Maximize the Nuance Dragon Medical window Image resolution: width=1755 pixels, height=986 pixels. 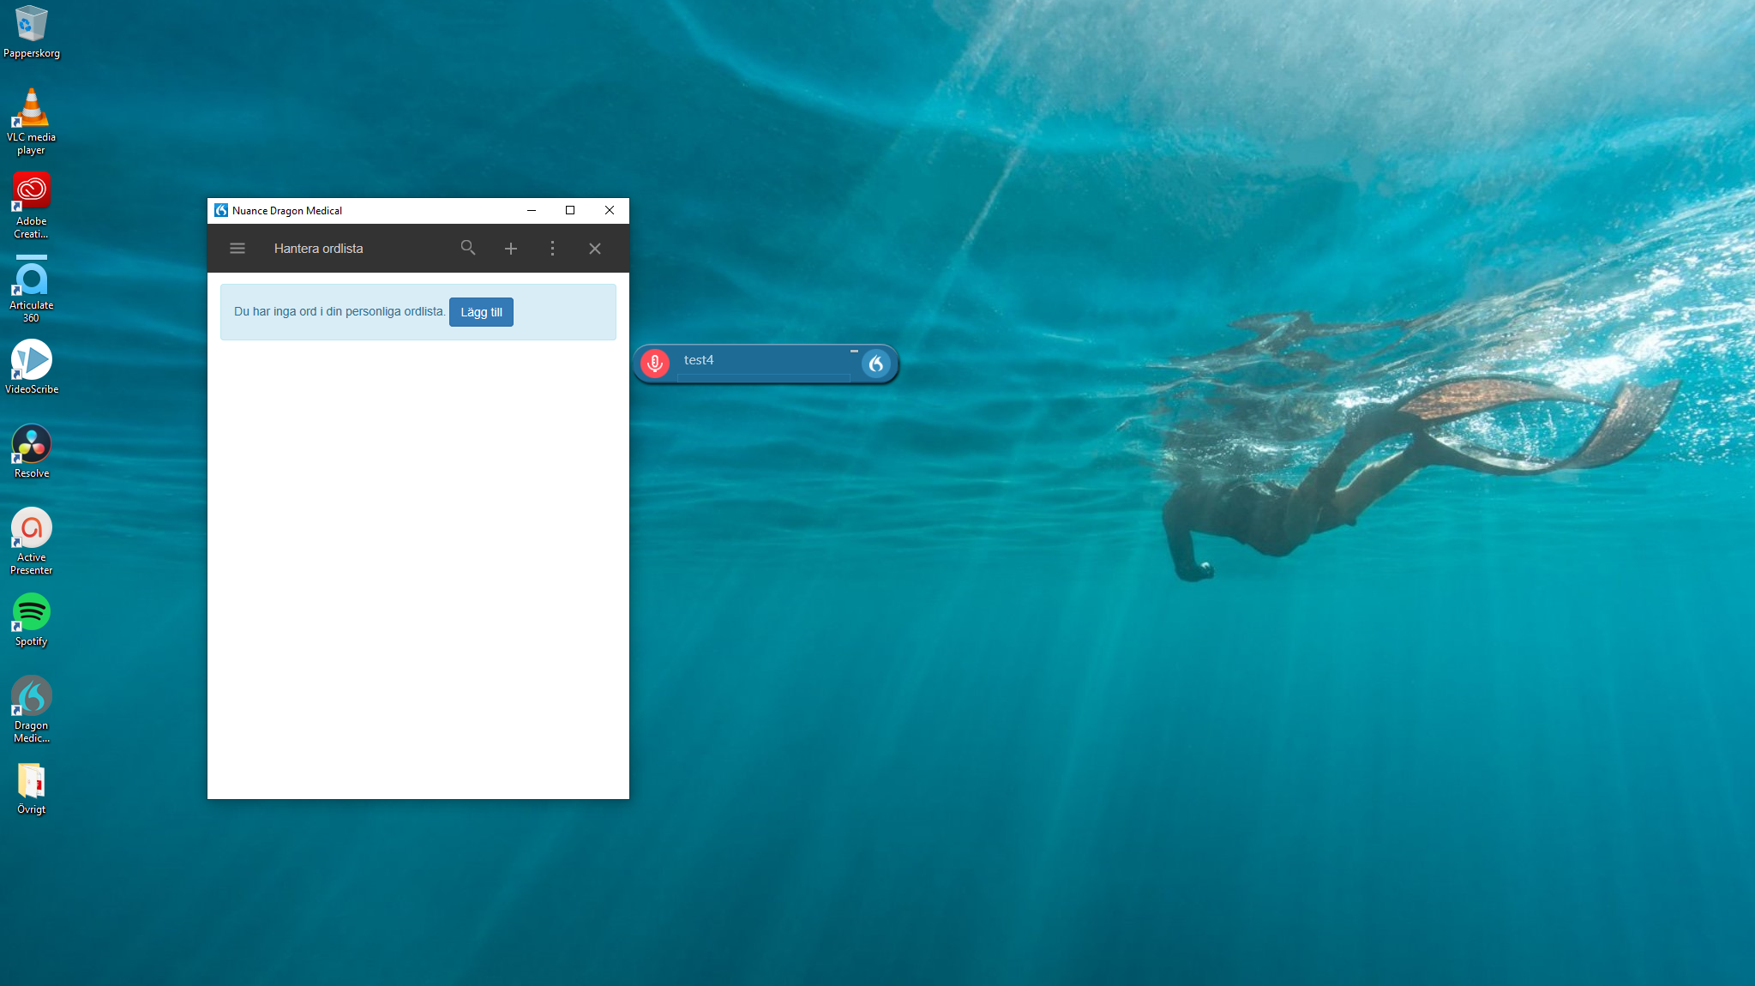pyautogui.click(x=570, y=210)
